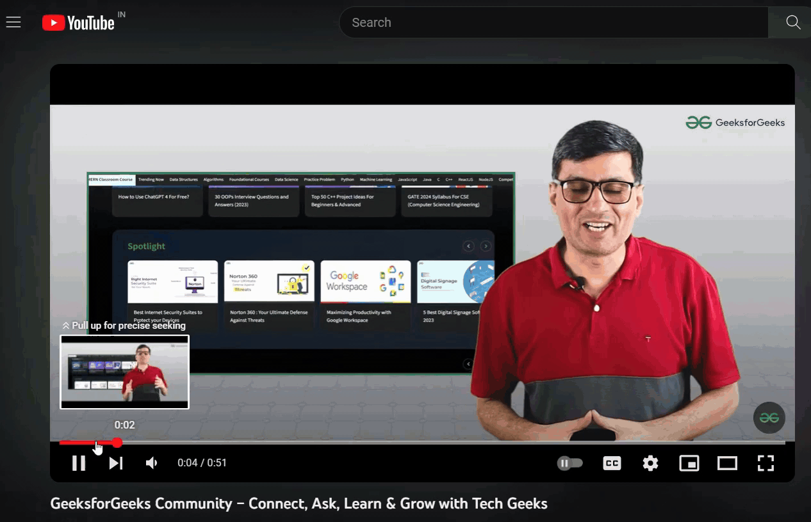Click the red progress bar scrubber

coord(117,443)
